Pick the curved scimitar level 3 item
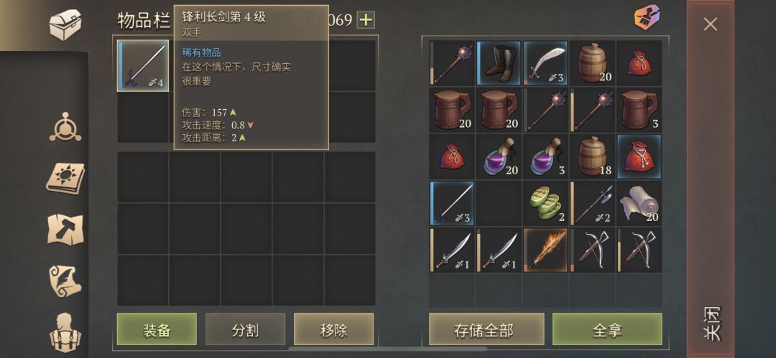Image resolution: width=776 pixels, height=358 pixels. click(545, 63)
